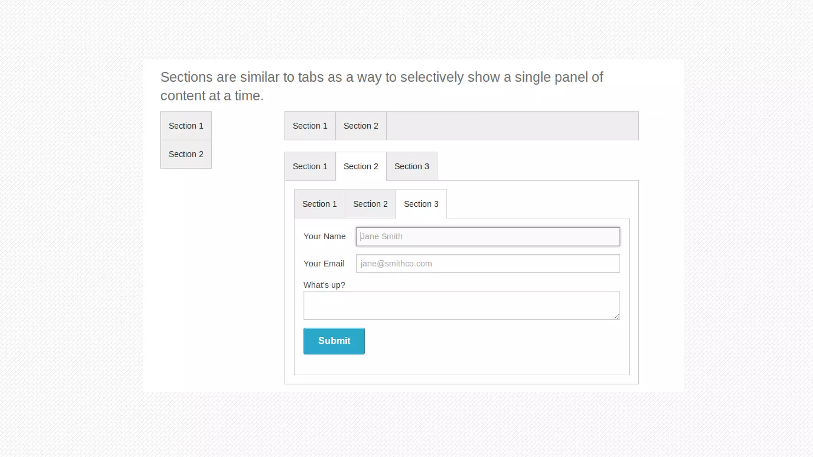
Task: Open nested Section 2 tab above the form
Action: pos(370,204)
